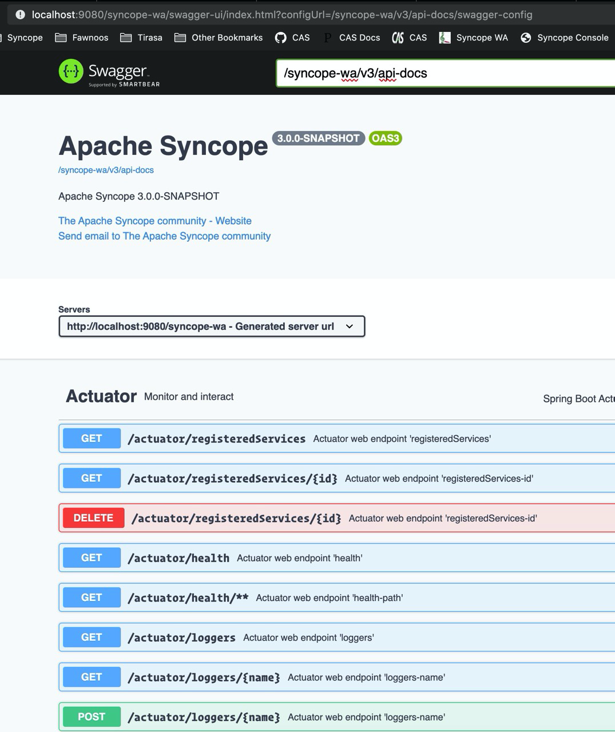Click the 'Supported by SMARTBEAR' text

point(124,85)
